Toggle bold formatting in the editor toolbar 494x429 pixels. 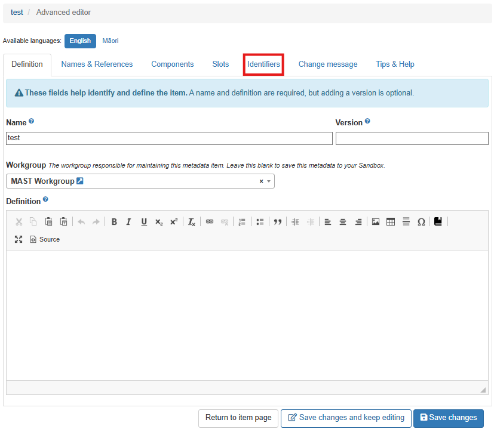[x=114, y=222]
